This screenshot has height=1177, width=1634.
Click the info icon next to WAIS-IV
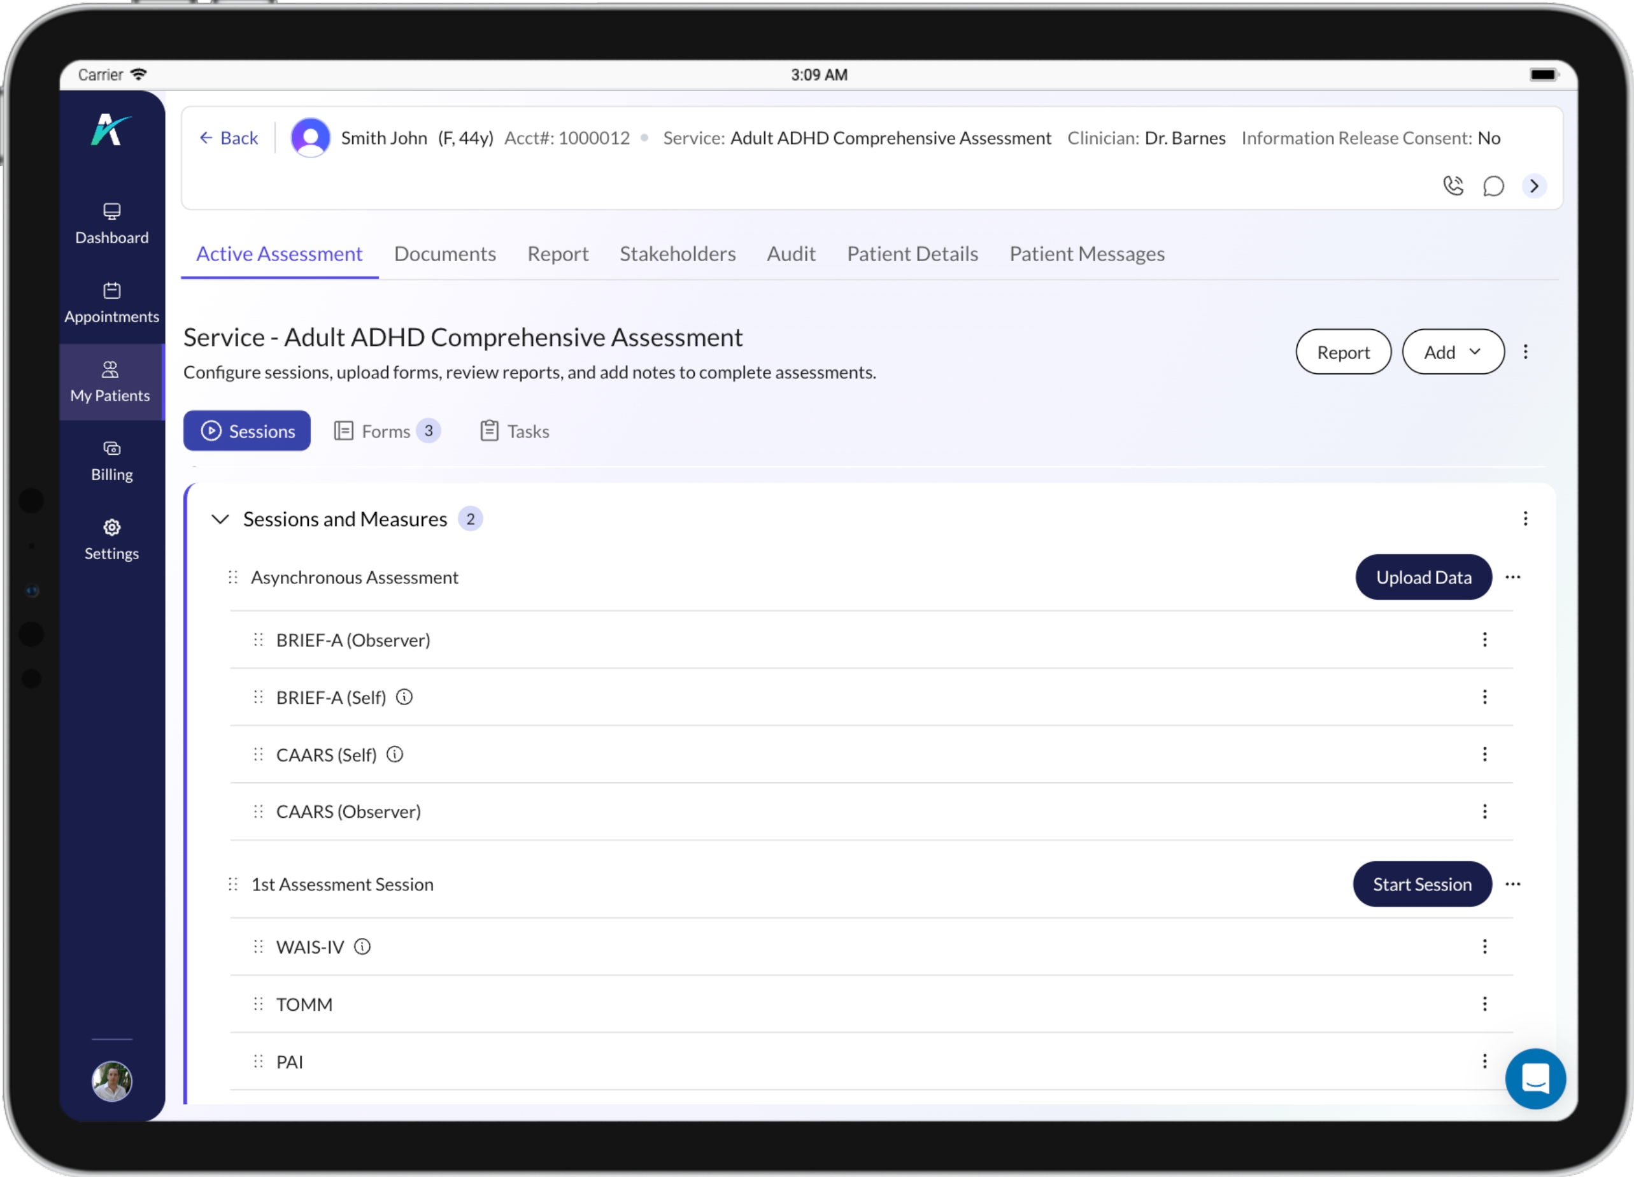(362, 946)
